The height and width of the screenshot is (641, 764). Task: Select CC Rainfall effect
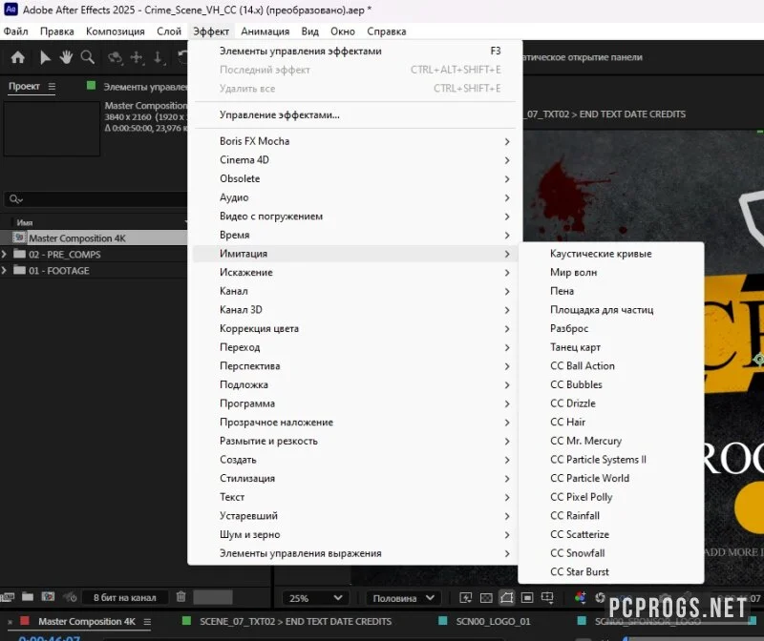(611, 516)
